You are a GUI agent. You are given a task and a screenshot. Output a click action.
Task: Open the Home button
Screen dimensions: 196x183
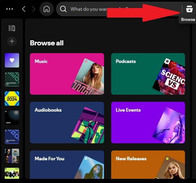[x=47, y=9]
